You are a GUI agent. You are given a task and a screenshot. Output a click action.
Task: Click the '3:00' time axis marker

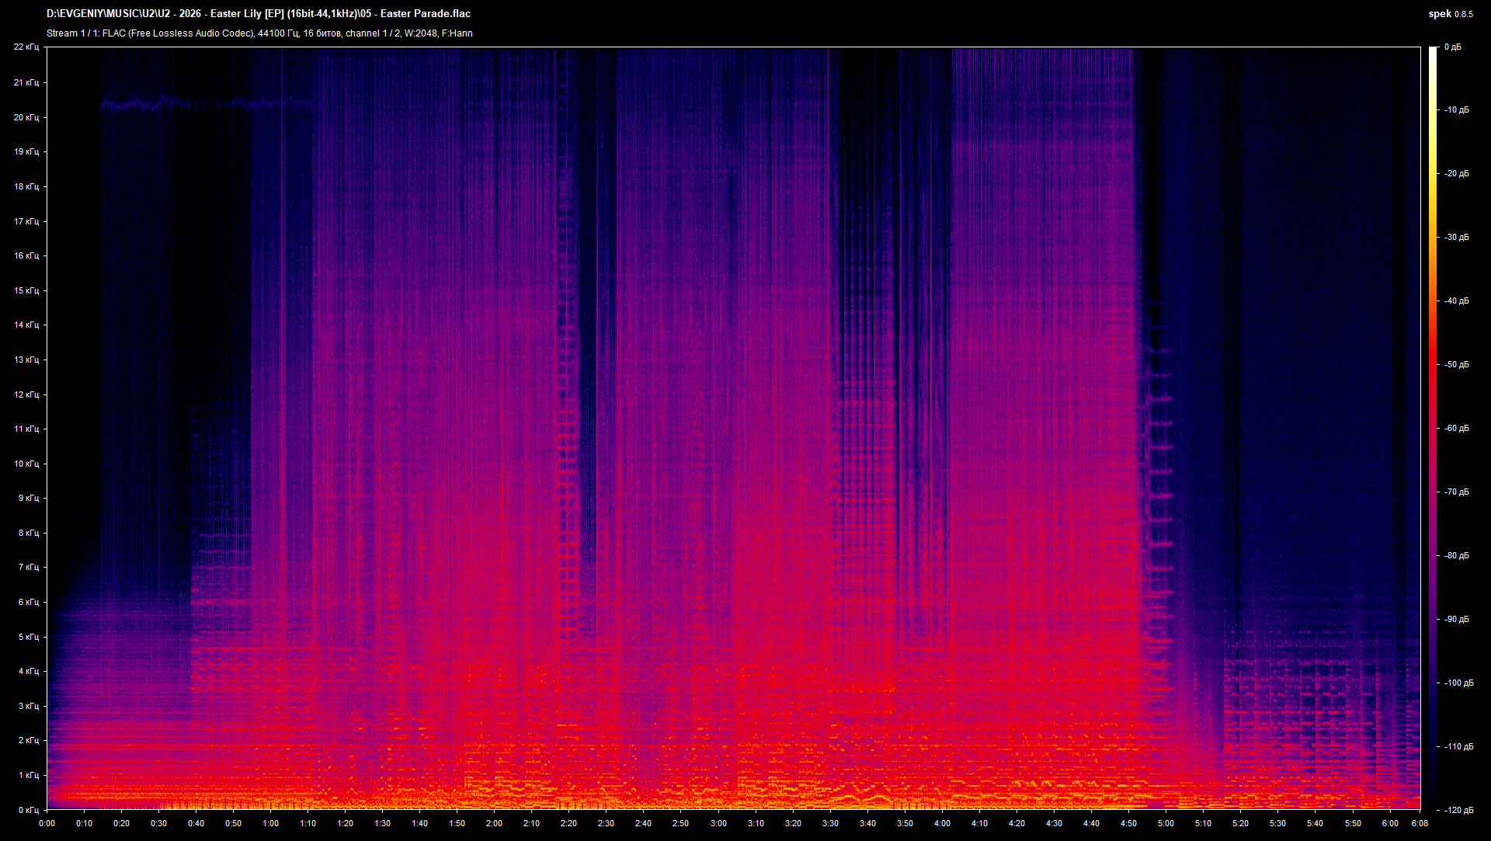719,824
